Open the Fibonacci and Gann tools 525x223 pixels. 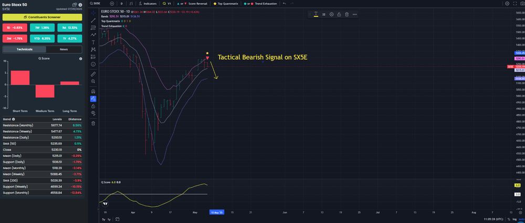[93, 27]
